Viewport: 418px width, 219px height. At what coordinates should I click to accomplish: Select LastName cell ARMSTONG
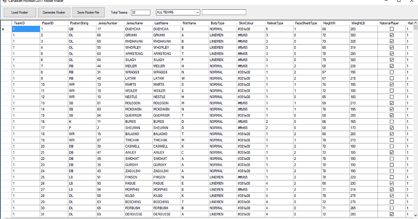click(166, 54)
